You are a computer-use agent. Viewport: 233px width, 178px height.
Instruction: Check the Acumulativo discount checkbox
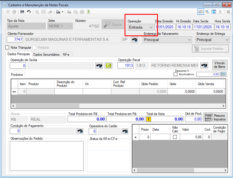pos(176,74)
